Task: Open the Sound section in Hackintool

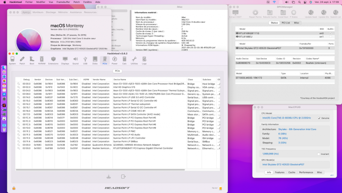Action: pyautogui.click(x=76, y=61)
